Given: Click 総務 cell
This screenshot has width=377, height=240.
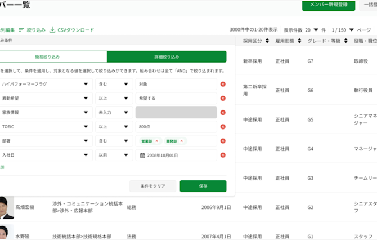Looking at the screenshot, I should (132, 207).
